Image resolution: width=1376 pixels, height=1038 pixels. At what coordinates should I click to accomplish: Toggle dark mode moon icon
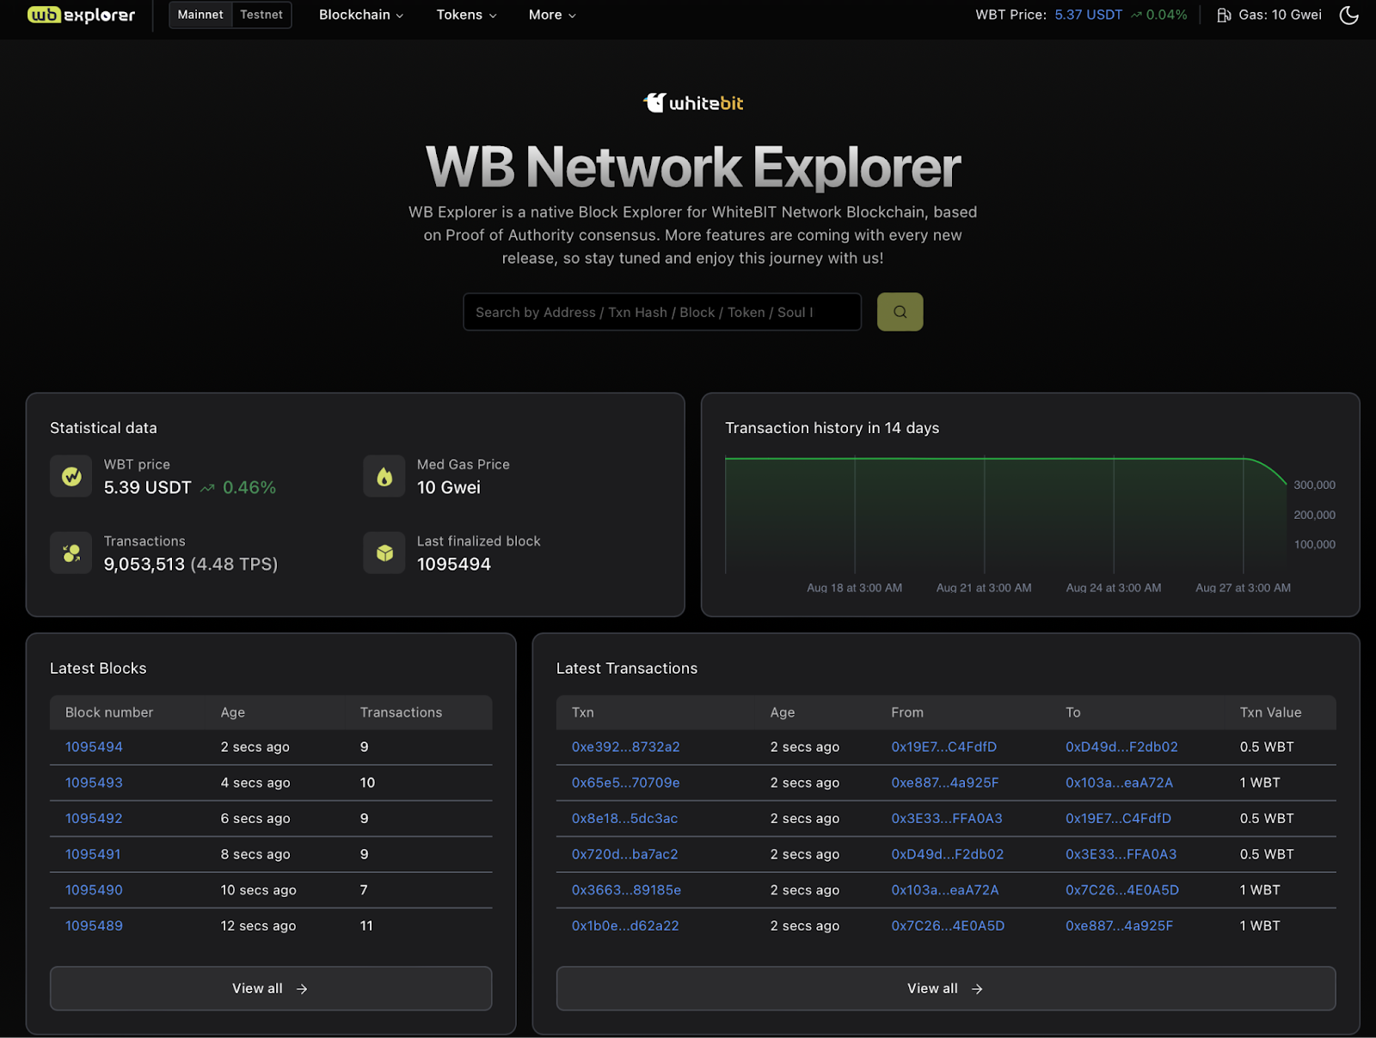click(x=1348, y=15)
